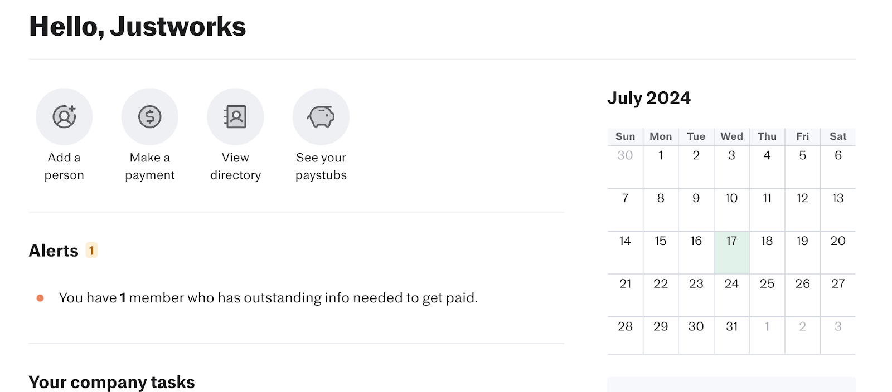
Task: Click the orange alert dot
Action: tap(40, 298)
